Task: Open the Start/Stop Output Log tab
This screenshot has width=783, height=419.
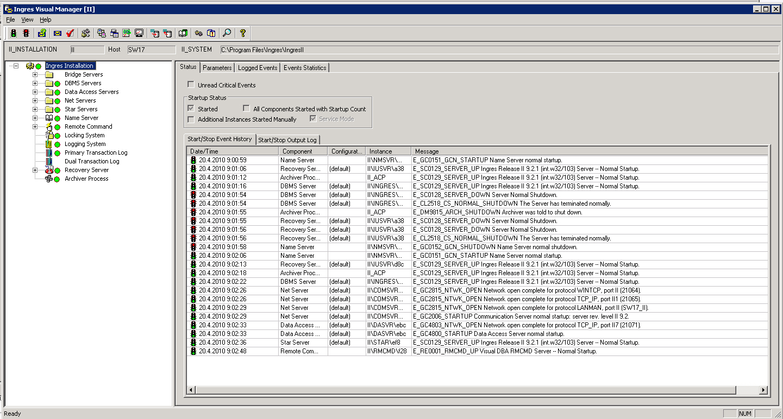Action: [x=287, y=140]
